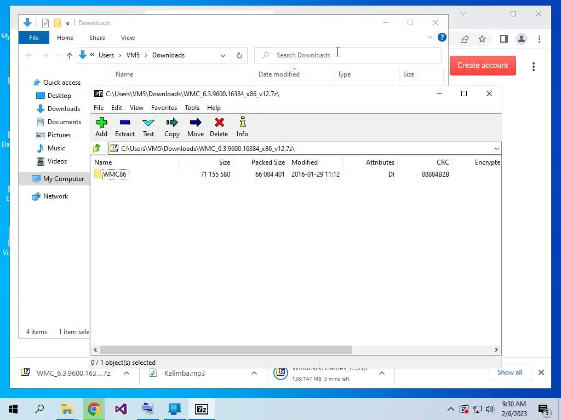Switch to the Share tab in Explorer
This screenshot has height=420, width=561.
tap(98, 38)
